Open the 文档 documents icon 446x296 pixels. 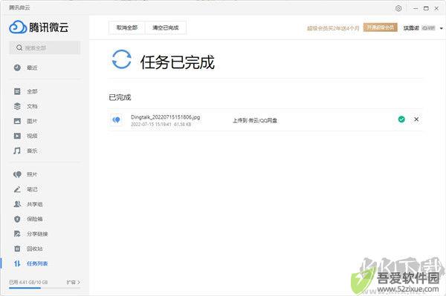click(17, 106)
